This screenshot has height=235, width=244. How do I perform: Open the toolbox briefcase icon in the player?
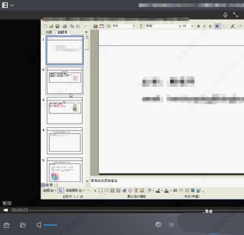click(6, 225)
